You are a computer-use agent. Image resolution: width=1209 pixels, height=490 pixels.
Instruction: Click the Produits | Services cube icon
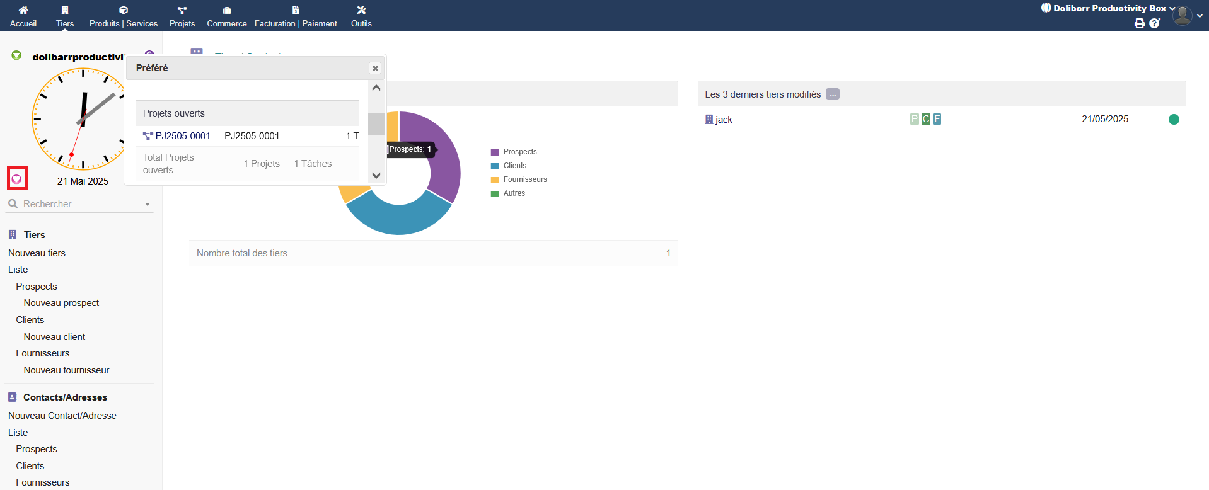tap(124, 11)
